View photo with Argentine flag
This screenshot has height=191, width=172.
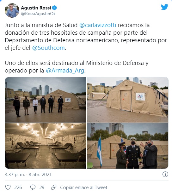pos(128,146)
